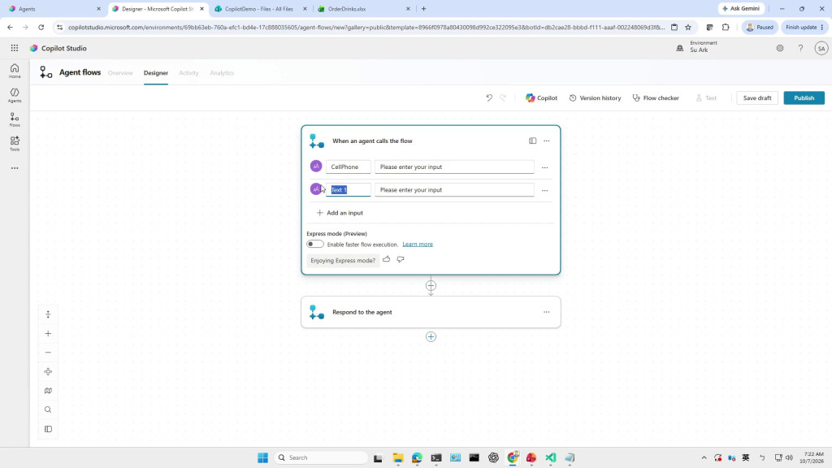Open the trigger card options menu
The height and width of the screenshot is (468, 832).
tap(547, 141)
